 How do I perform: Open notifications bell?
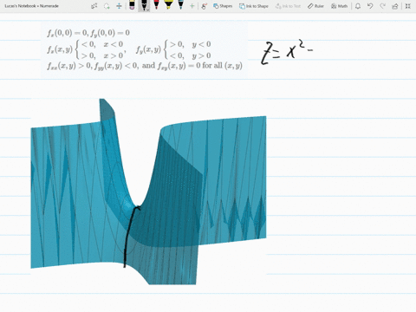(358, 6)
